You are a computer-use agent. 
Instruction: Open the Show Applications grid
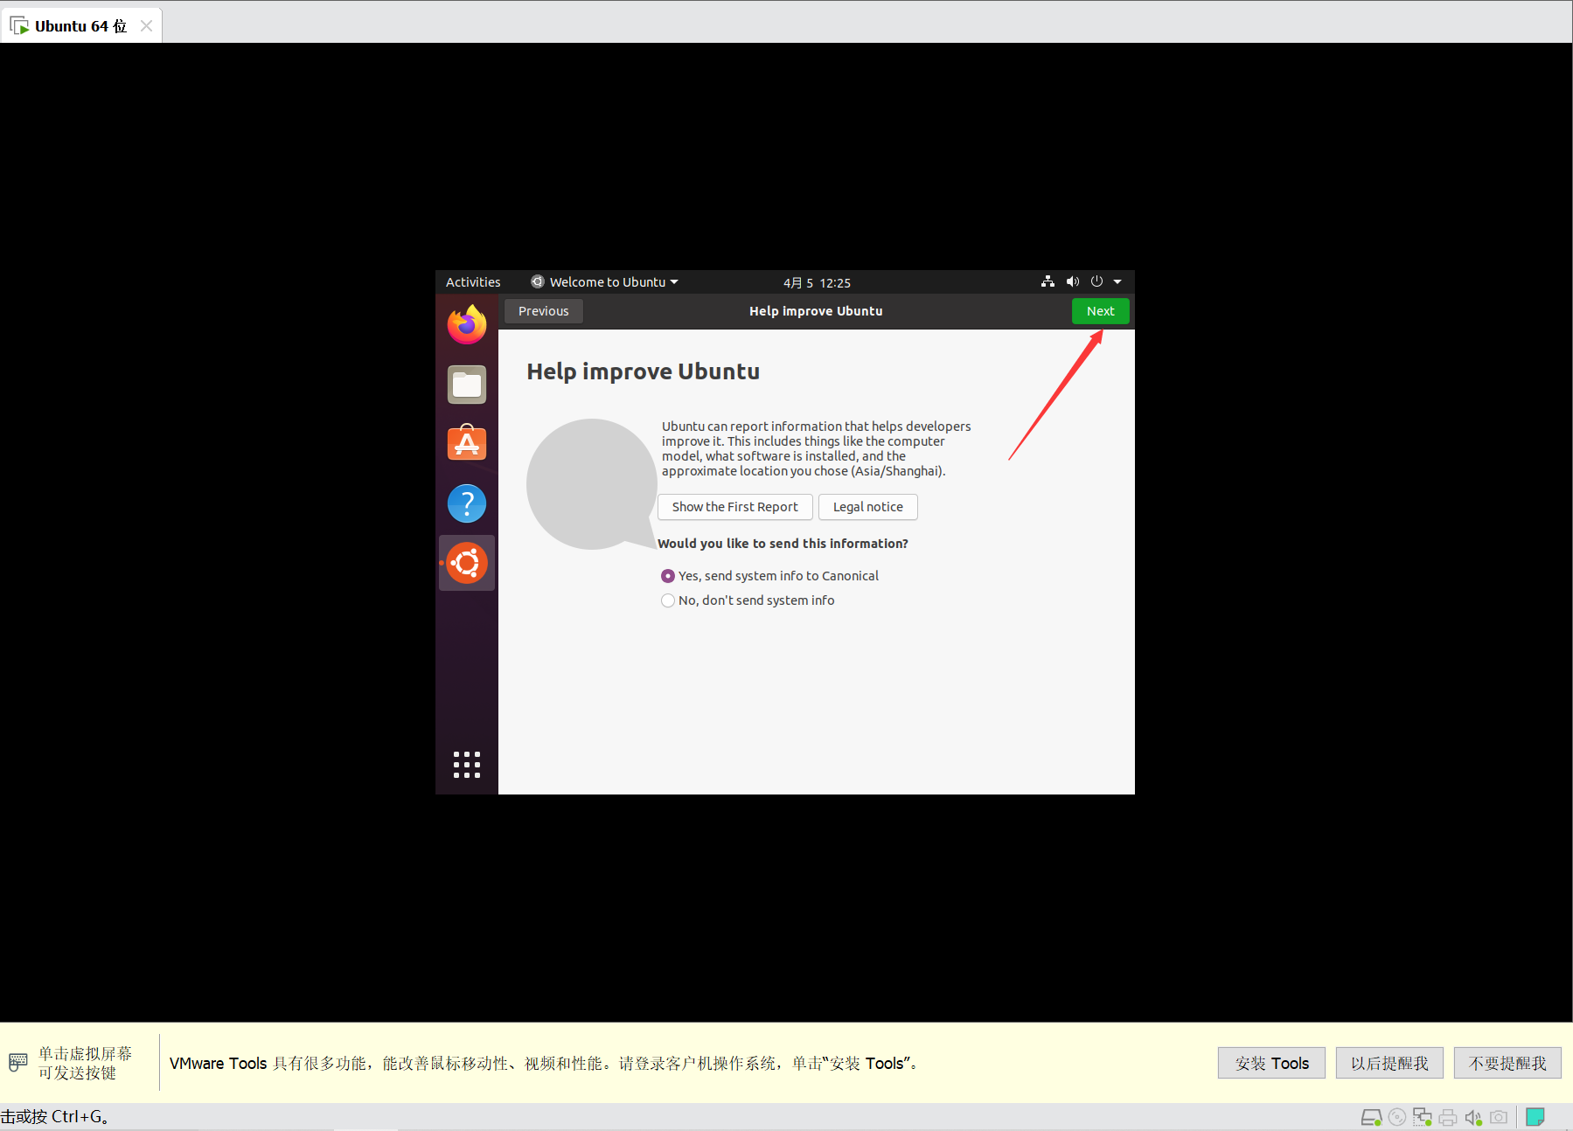pyautogui.click(x=467, y=765)
